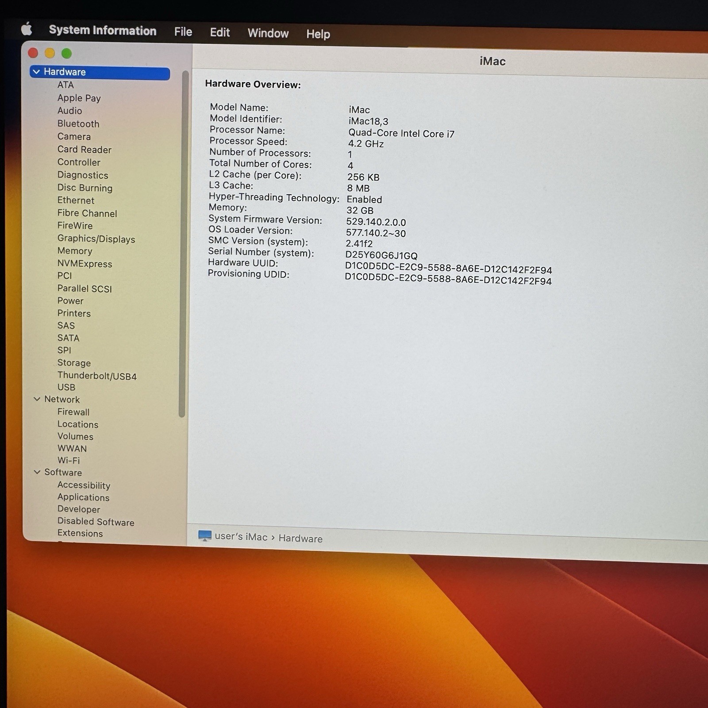This screenshot has width=708, height=708.
Task: Collapse the Hardware section chevron
Action: click(36, 72)
